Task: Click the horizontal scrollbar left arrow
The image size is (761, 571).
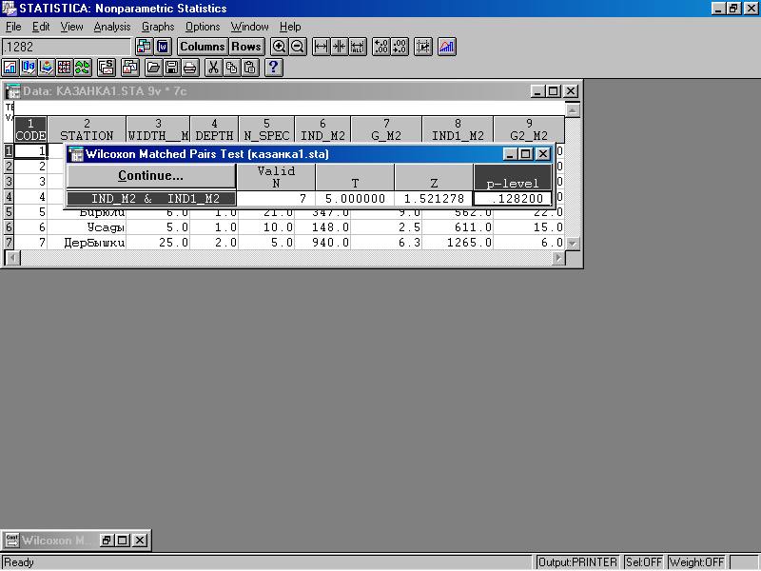Action: click(x=12, y=258)
